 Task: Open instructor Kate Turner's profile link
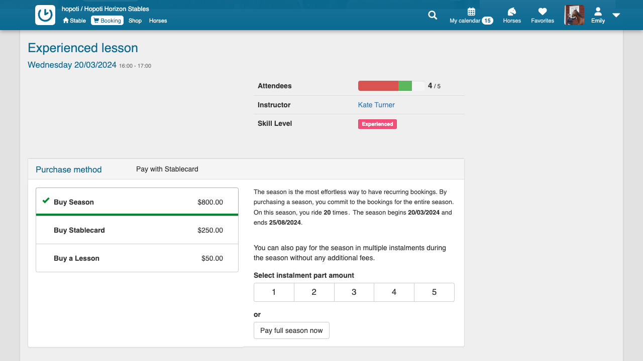pyautogui.click(x=376, y=105)
